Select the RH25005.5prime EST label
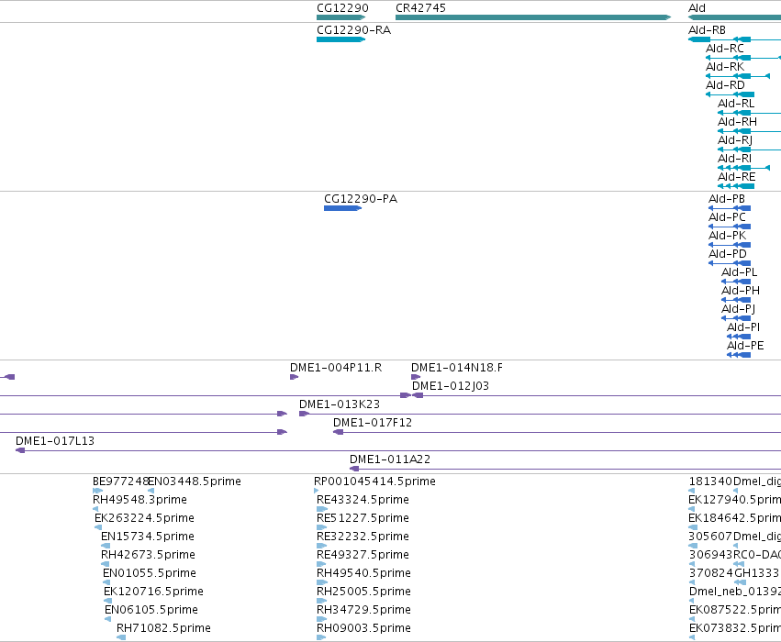This screenshot has width=781, height=642. 363,592
